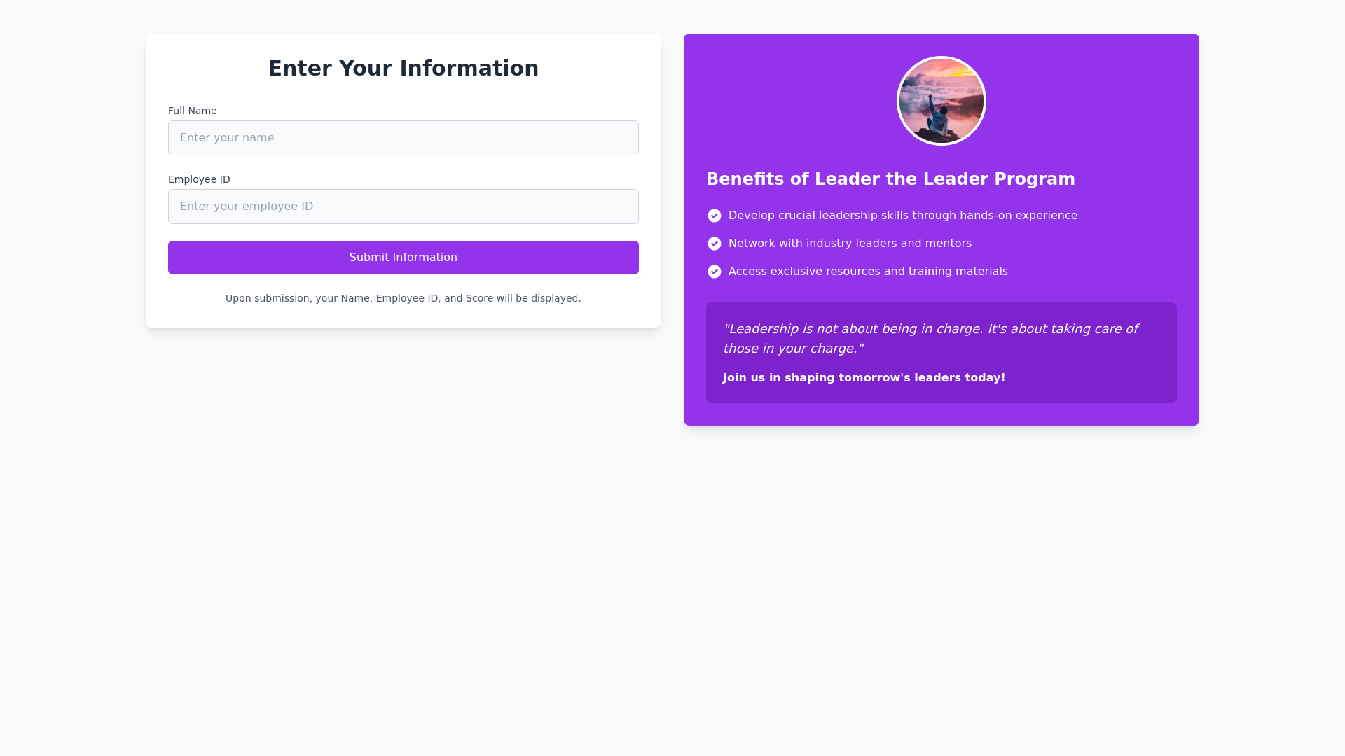Click the italic leadership quote text
The image size is (1345, 756).
click(x=930, y=339)
